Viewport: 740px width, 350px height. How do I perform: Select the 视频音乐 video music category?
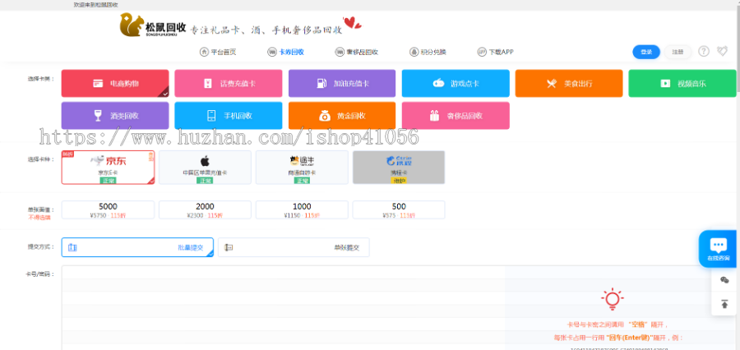click(682, 83)
